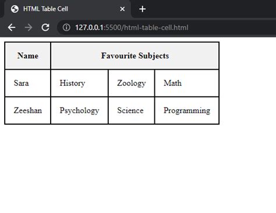Open a new tab with plus button
This screenshot has height=213, width=276.
(143, 9)
